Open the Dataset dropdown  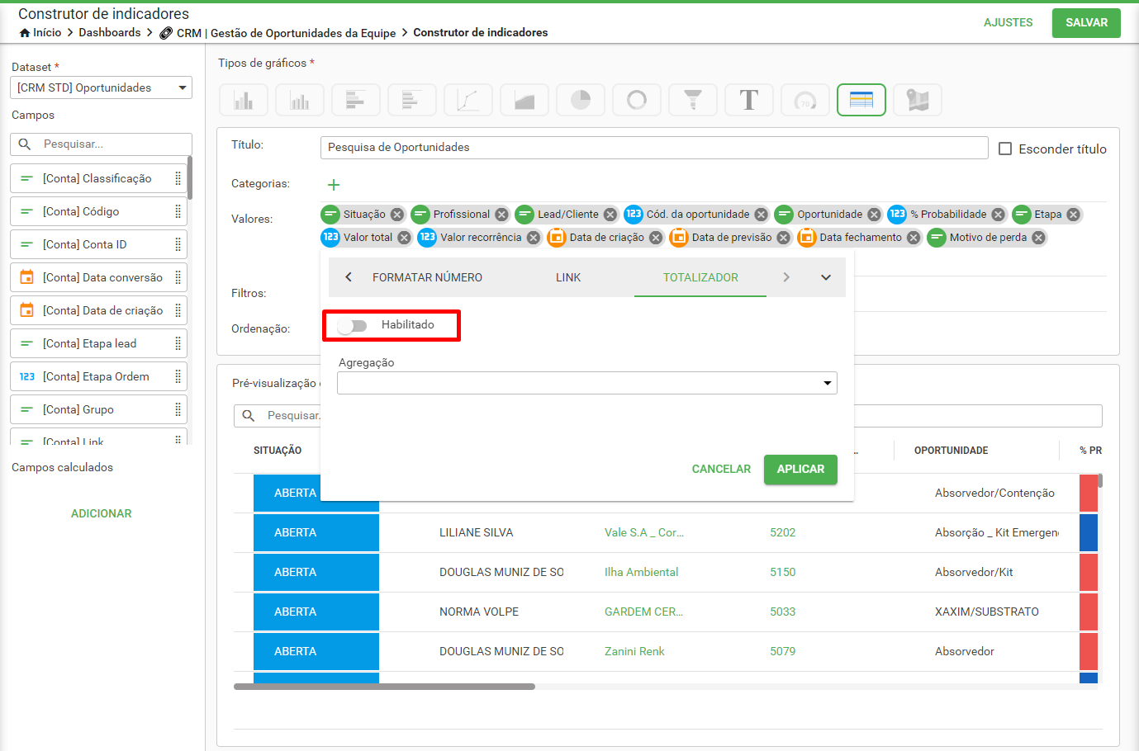tap(101, 87)
